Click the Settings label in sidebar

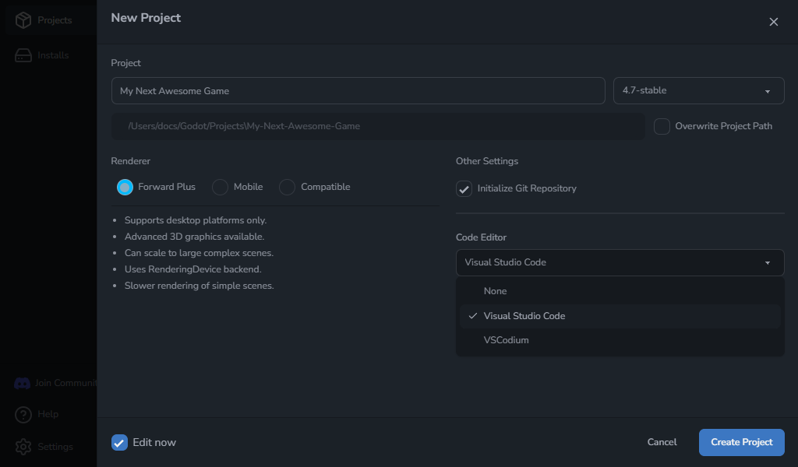55,448
